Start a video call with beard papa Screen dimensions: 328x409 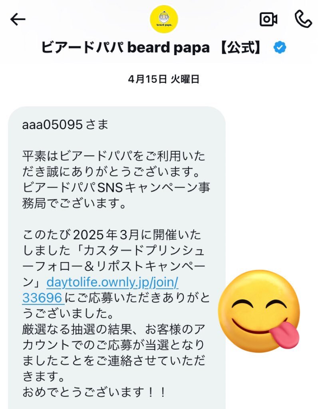tap(268, 19)
